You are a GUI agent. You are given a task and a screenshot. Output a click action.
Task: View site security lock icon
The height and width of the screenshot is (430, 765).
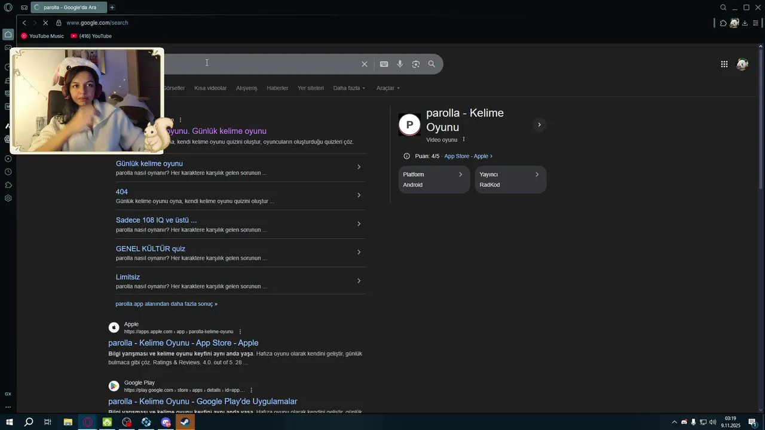click(59, 23)
